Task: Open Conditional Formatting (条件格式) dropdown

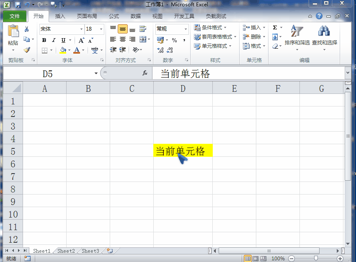Action: tap(210, 28)
